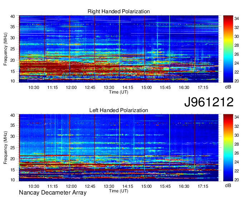Click the "Nancay Decameter Array" caption
The image size is (243, 197).
pos(53,193)
